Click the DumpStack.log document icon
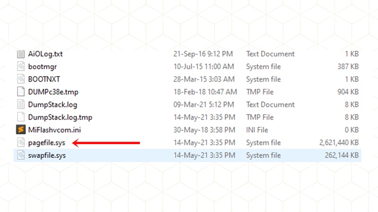Screen dimensions: 378x212 20,105
